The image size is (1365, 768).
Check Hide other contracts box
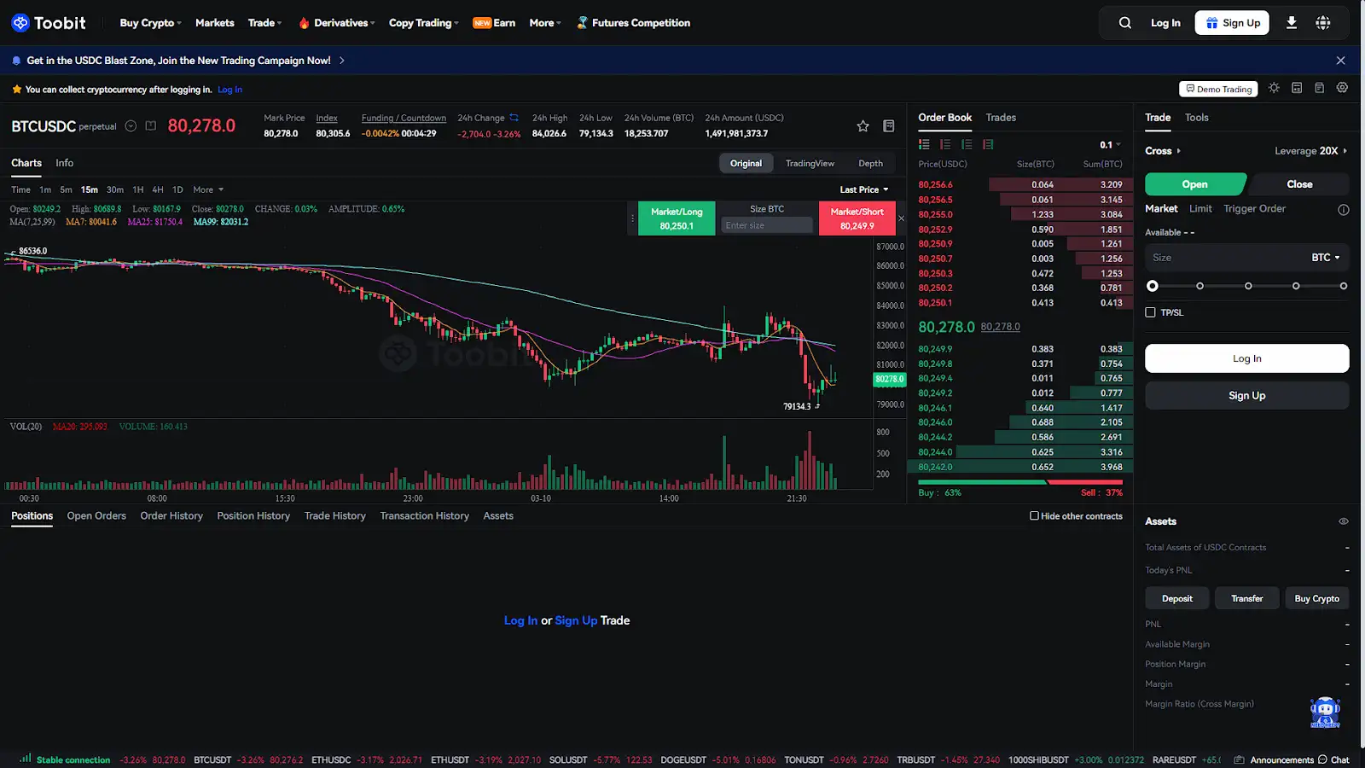(x=1034, y=515)
